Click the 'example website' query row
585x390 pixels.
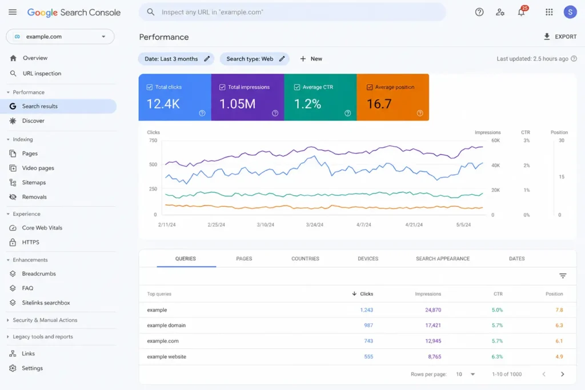(358, 357)
